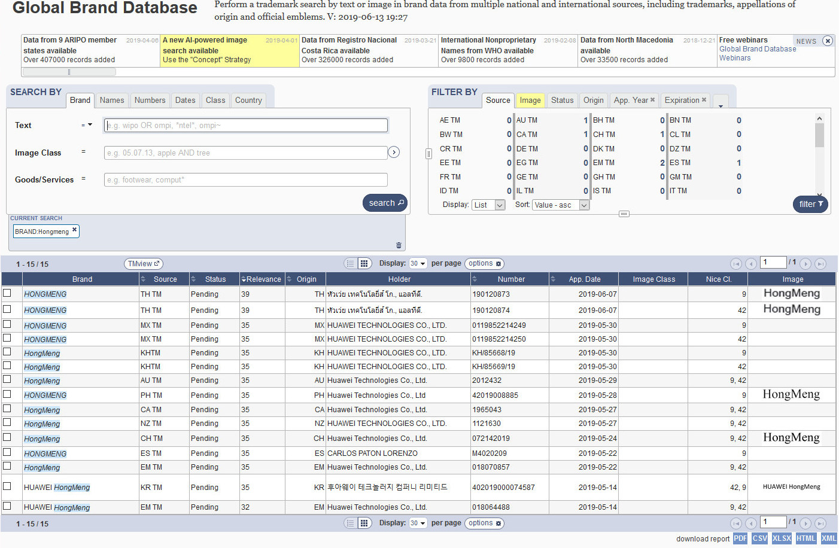The width and height of the screenshot is (839, 548).
Task: Tick the checkbox for number 190120873
Action: tap(7, 293)
